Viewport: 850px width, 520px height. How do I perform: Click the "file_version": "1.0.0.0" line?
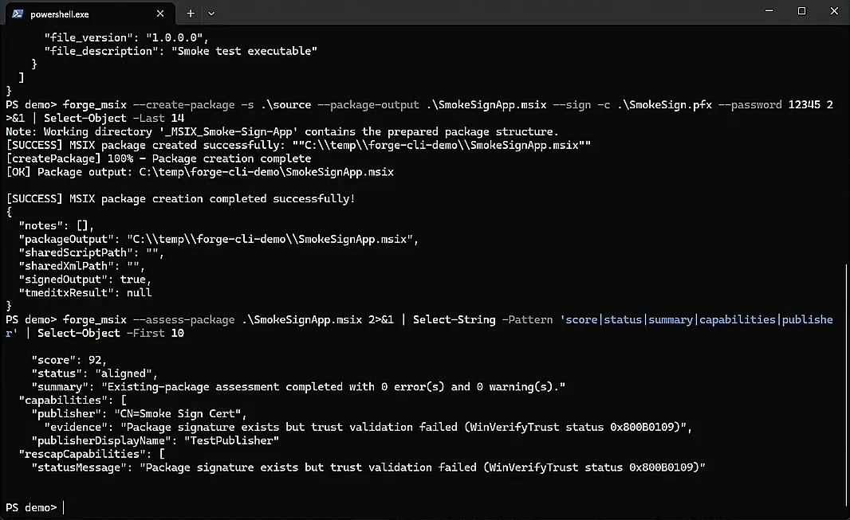(126, 37)
